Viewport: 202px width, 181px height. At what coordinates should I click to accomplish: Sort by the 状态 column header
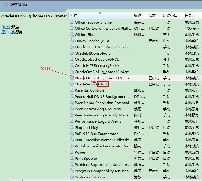[x=154, y=15]
